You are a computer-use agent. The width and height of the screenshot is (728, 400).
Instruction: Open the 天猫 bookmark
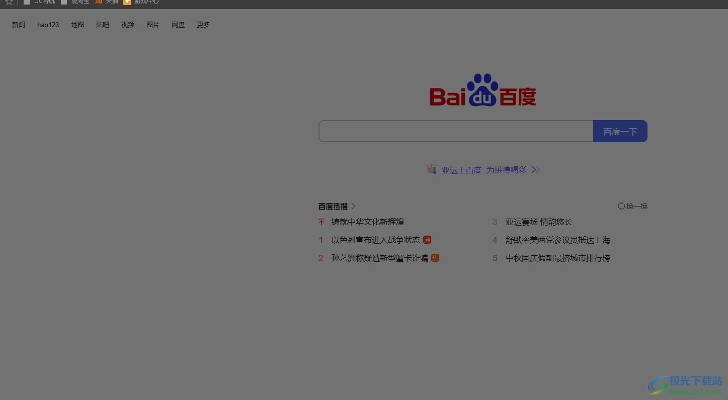pos(107,2)
